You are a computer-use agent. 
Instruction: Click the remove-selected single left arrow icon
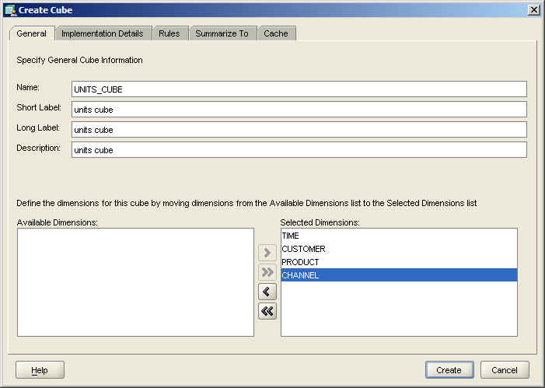coord(267,292)
